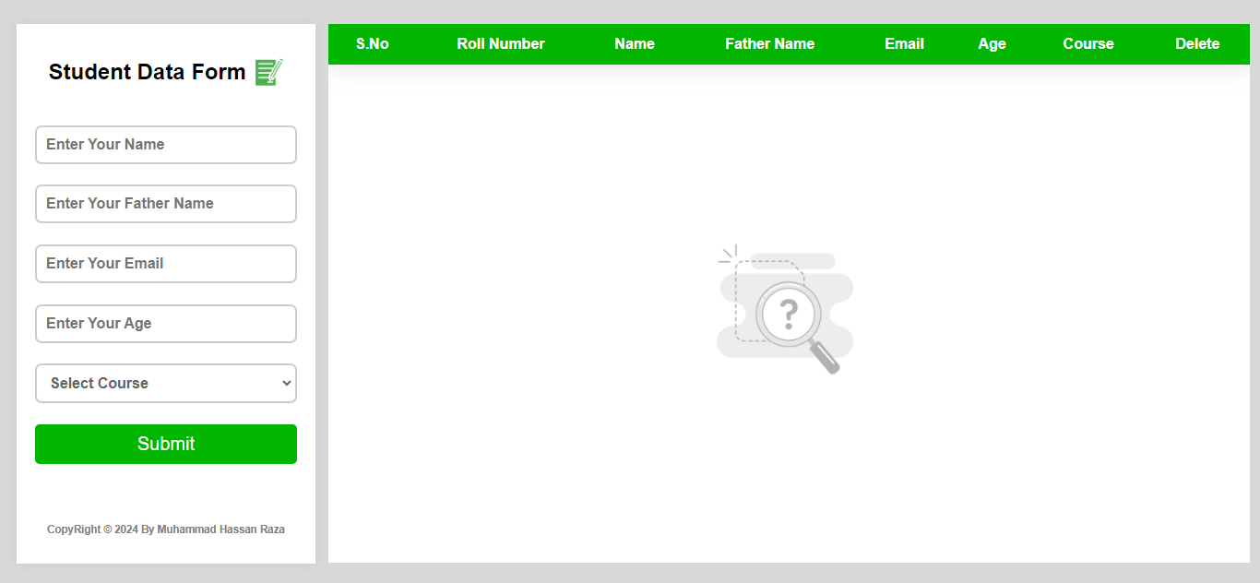Click into the Enter Your Age field

166,324
